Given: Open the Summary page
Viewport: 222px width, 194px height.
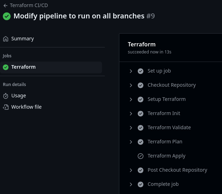Looking at the screenshot, I should pos(23,39).
